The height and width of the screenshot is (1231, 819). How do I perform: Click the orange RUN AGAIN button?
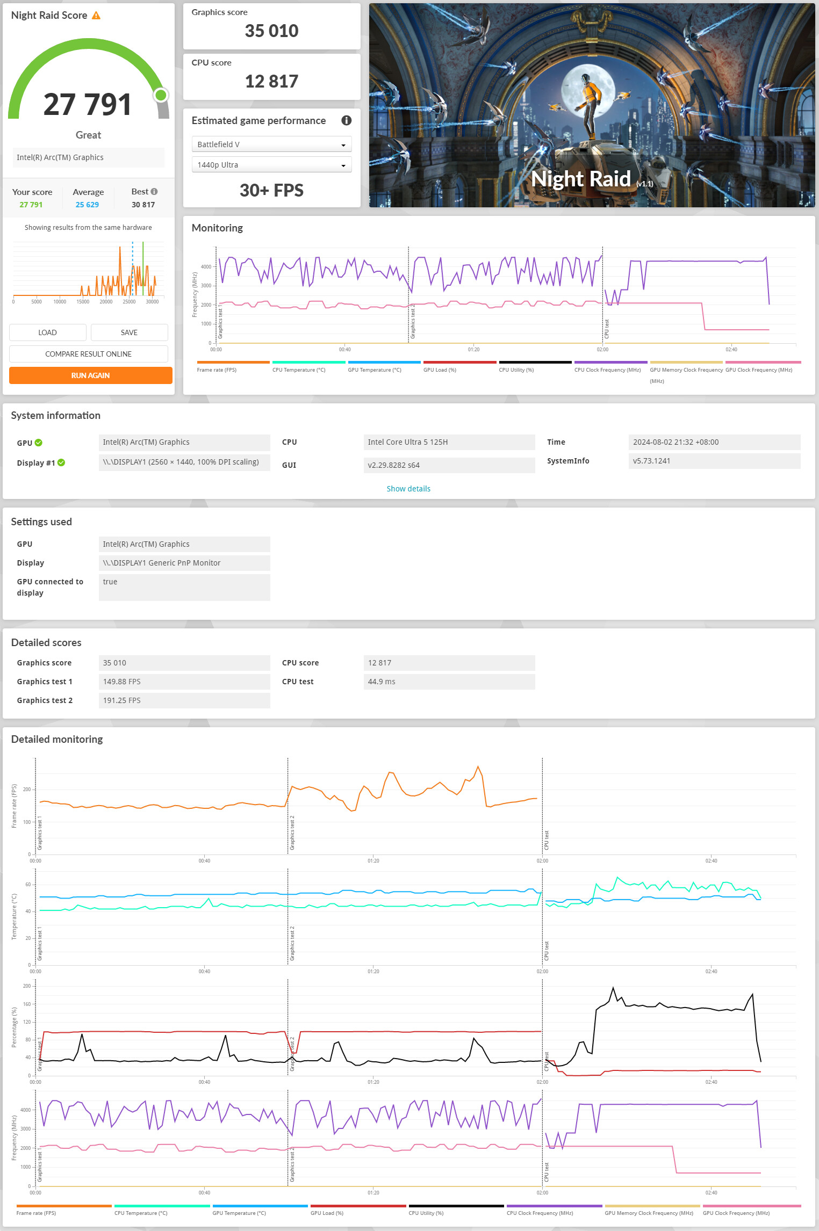click(x=90, y=375)
